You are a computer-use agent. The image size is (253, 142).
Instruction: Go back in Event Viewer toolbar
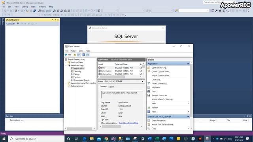66,55
